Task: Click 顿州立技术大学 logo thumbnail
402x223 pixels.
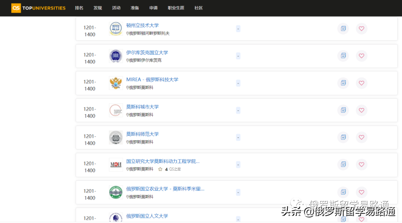Action: [116, 29]
